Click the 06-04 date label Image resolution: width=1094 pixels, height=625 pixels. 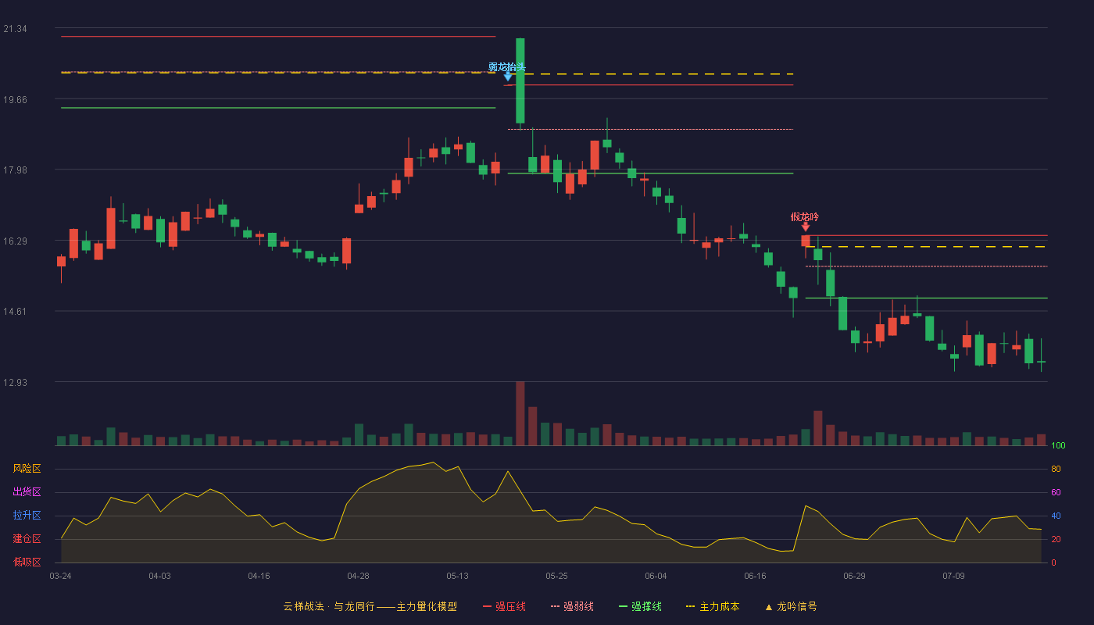coord(656,576)
